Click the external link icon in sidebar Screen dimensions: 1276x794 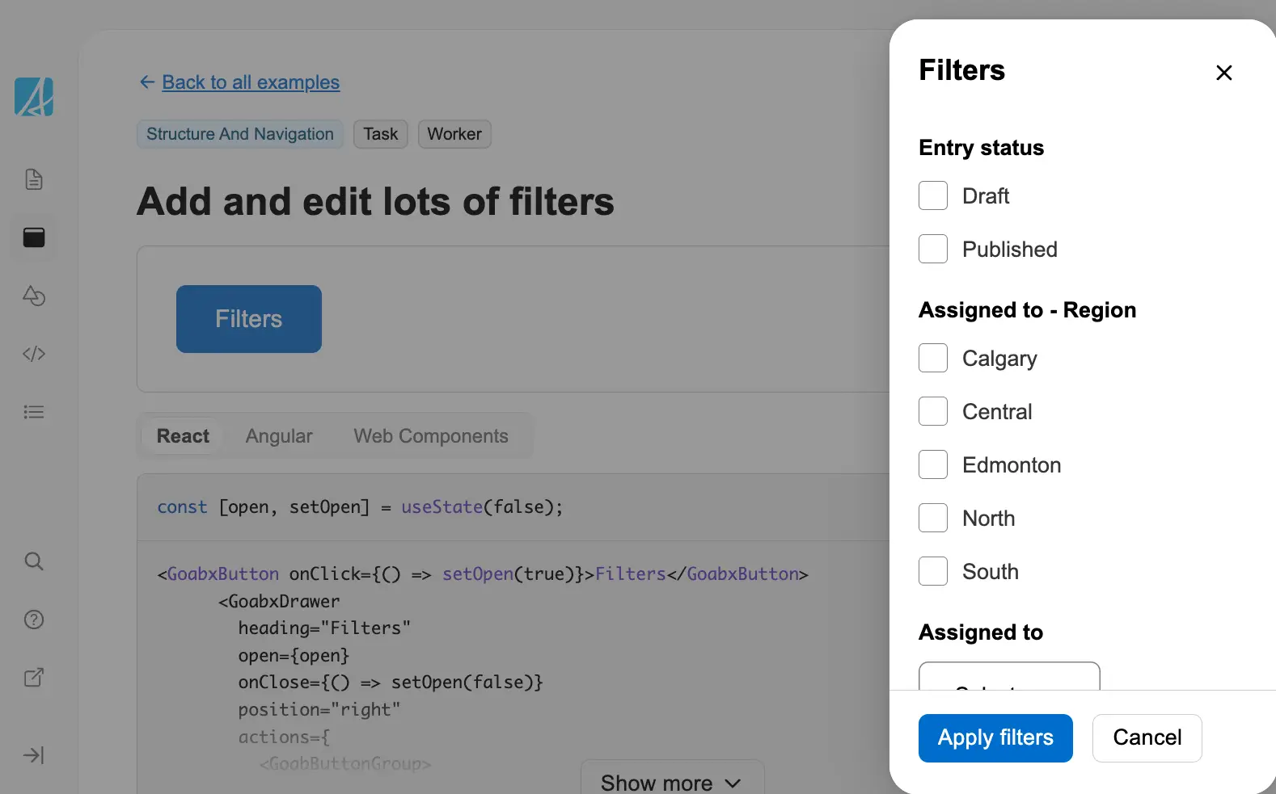[x=34, y=678]
